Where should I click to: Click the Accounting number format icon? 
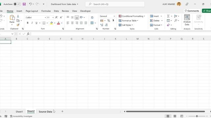[102, 21]
